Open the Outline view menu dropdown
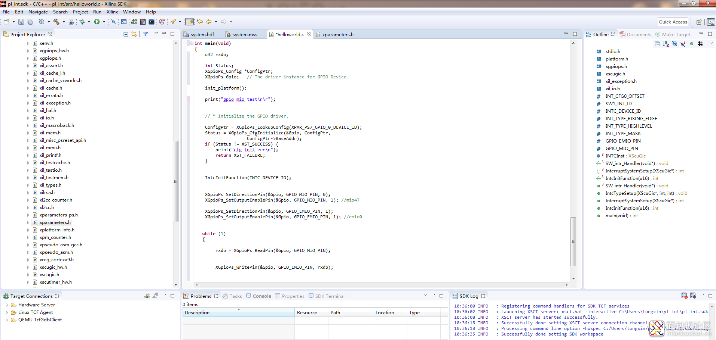The image size is (716, 340). coord(711,43)
